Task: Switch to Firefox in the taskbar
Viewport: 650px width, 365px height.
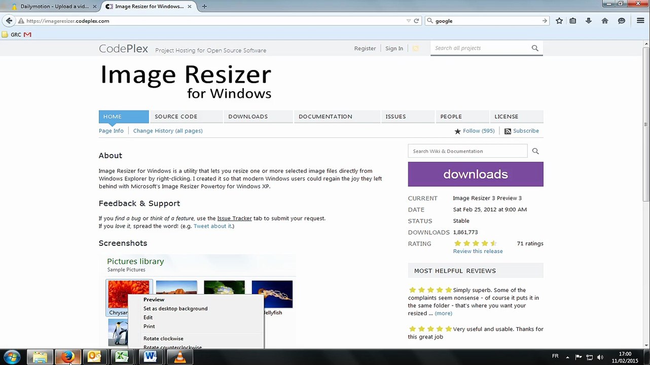Action: point(67,357)
